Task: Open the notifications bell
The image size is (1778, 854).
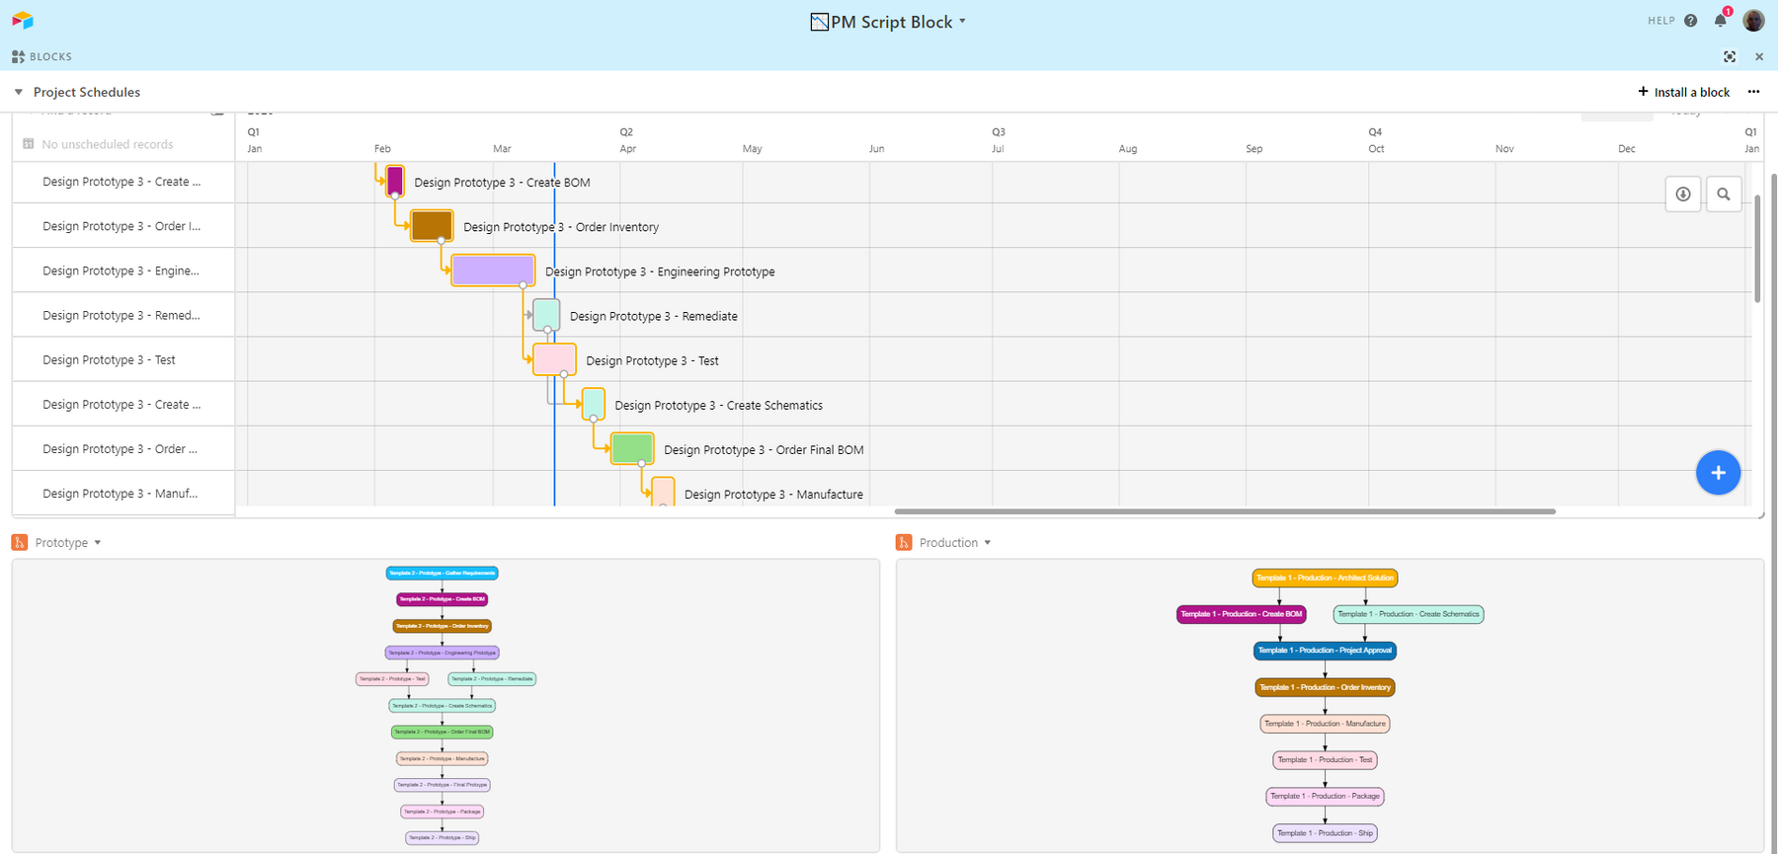Action: tap(1721, 21)
